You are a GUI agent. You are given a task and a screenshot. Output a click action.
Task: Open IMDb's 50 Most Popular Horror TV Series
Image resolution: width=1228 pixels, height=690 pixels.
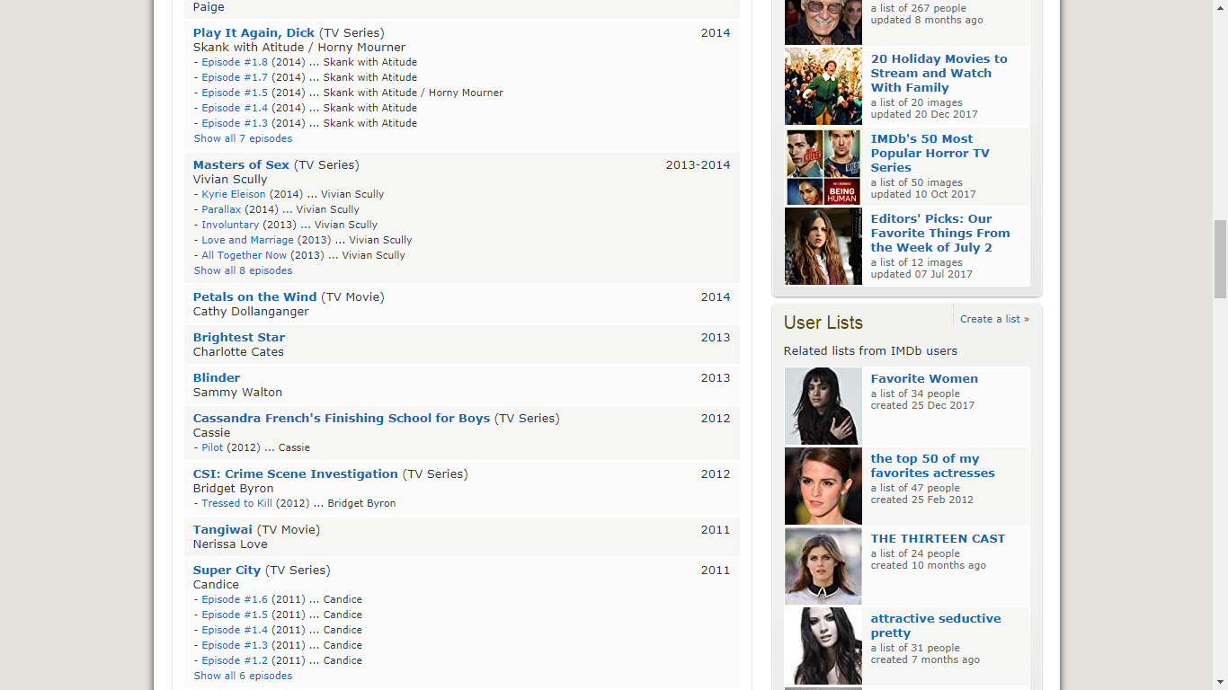pos(930,154)
